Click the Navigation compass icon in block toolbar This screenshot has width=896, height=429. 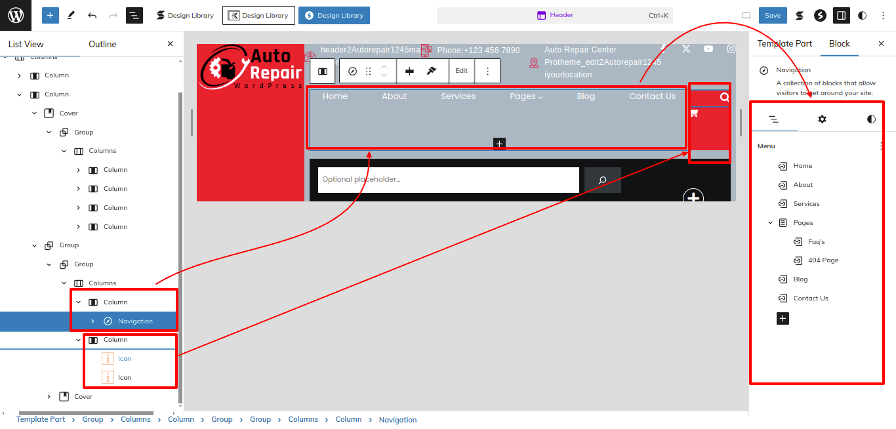click(352, 71)
